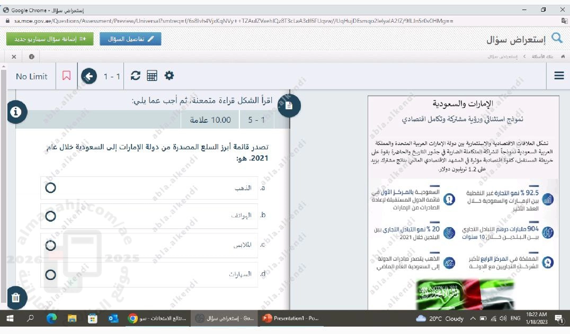Image resolution: width=570 pixels, height=334 pixels.
Task: Show hidden system tray icons chevron
Action: [x=473, y=318]
